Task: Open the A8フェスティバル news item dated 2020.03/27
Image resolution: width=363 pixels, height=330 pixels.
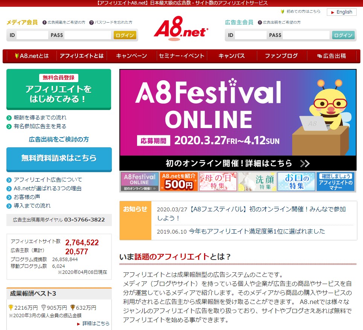Action: 252,214
